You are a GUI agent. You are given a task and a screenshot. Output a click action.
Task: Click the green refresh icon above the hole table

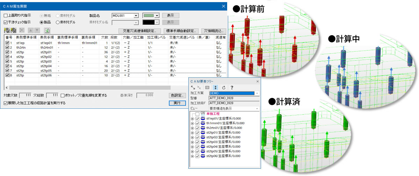(47, 31)
